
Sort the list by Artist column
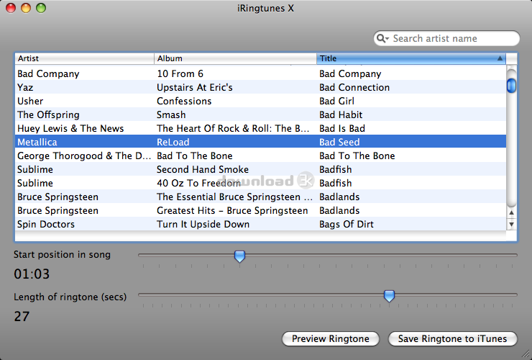click(x=85, y=58)
